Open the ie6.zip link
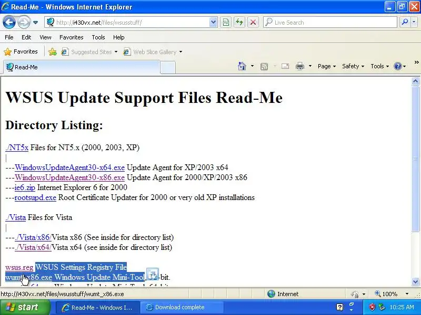Image resolution: width=421 pixels, height=315 pixels. pos(25,187)
